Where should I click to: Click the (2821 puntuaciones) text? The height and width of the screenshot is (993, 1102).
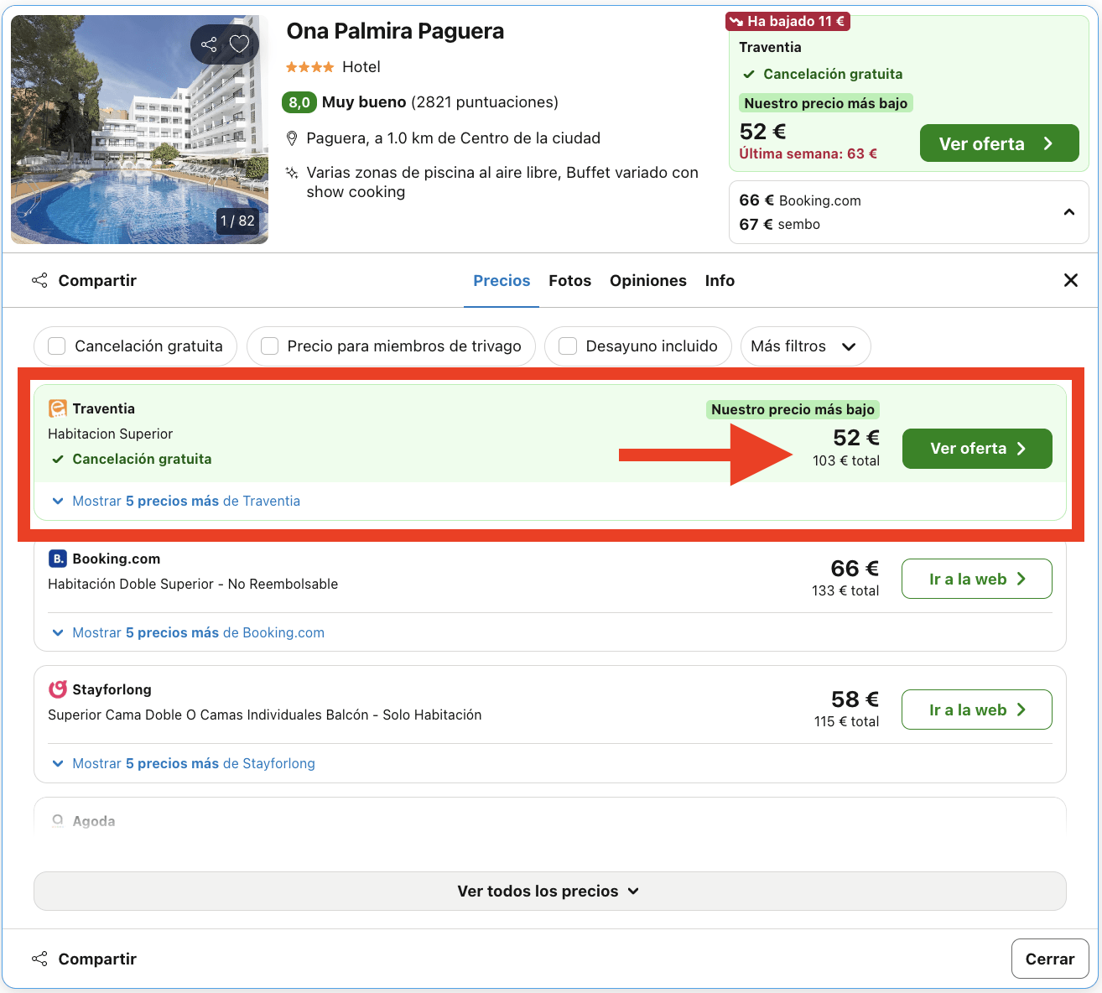[x=485, y=102]
